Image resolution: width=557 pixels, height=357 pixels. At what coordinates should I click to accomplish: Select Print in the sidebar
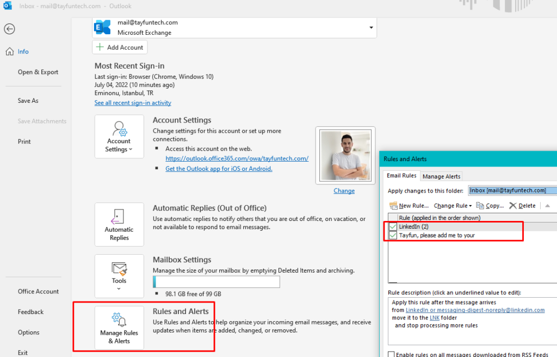coord(24,141)
